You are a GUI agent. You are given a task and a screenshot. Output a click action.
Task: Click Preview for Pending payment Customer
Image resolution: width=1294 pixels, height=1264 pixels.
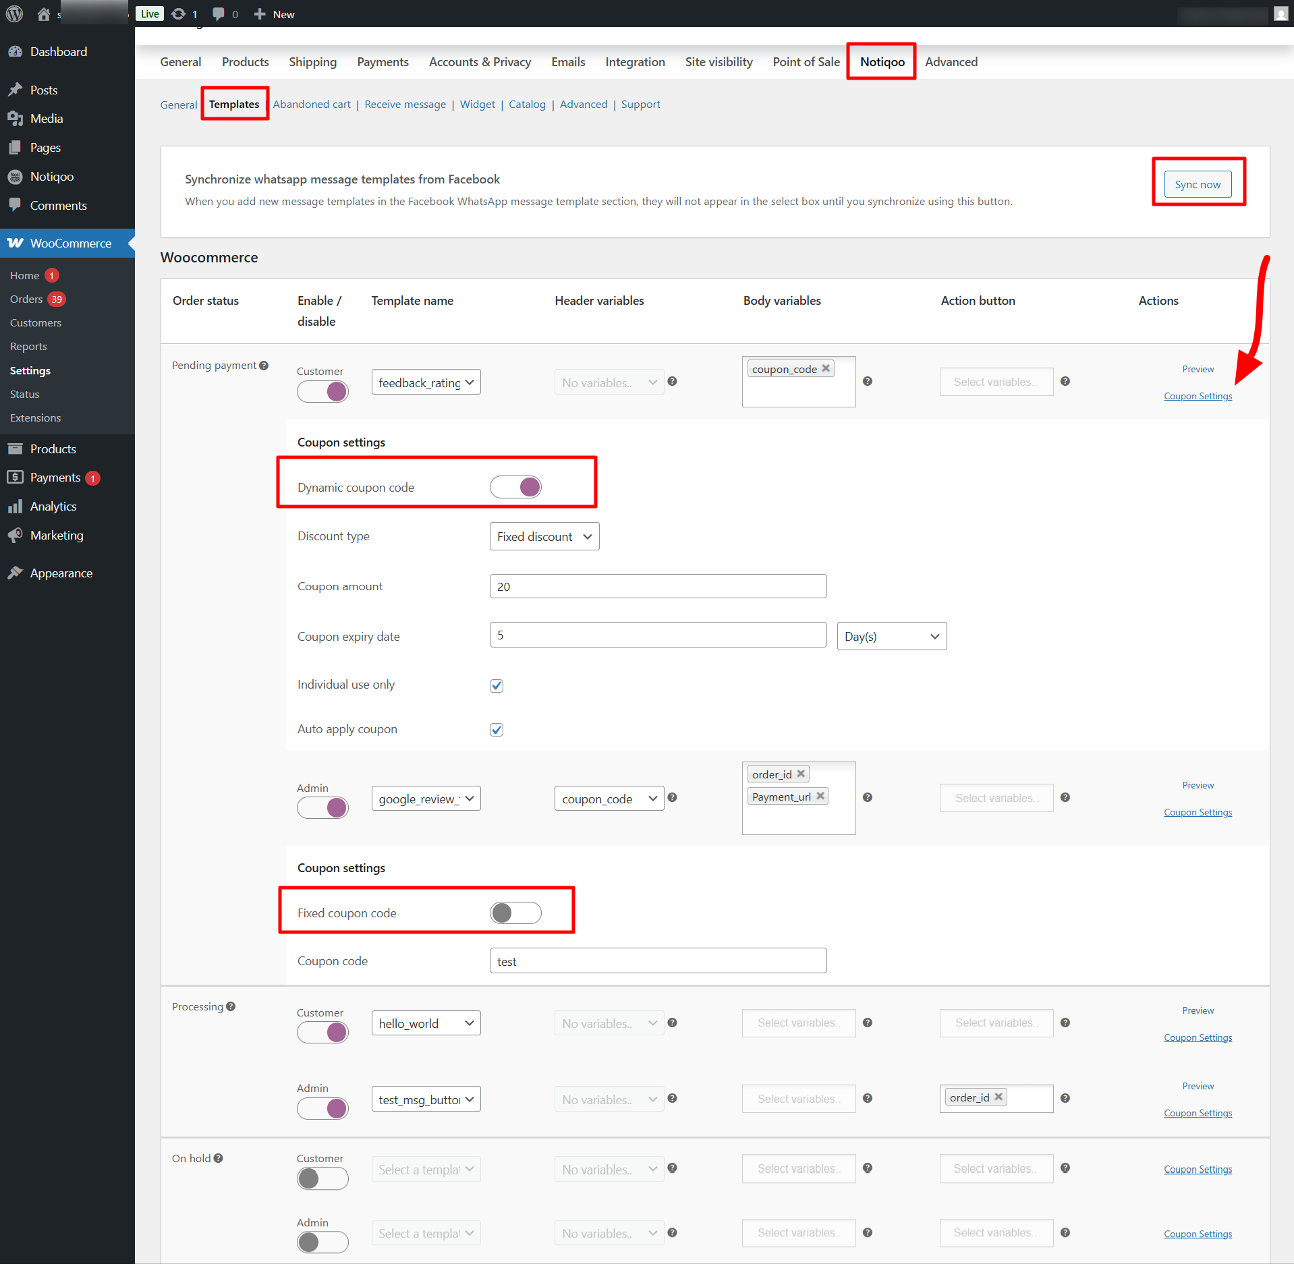point(1198,369)
